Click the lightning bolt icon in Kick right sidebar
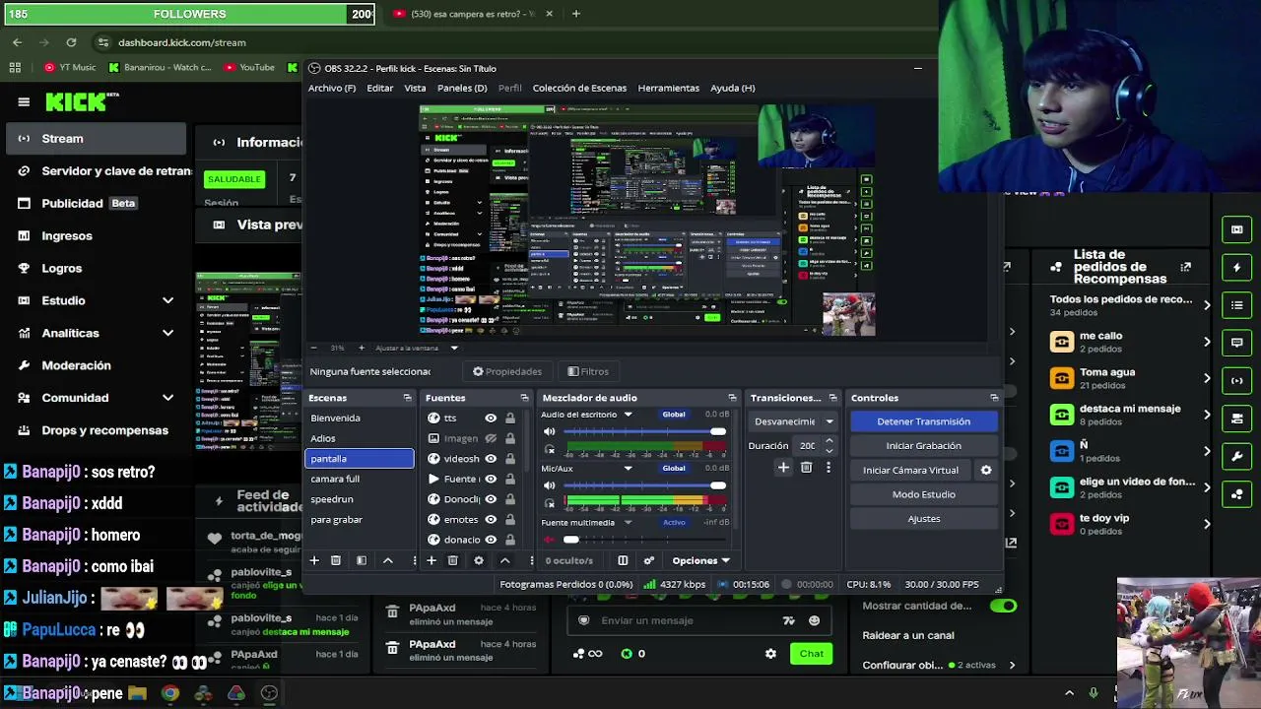 click(x=1237, y=267)
